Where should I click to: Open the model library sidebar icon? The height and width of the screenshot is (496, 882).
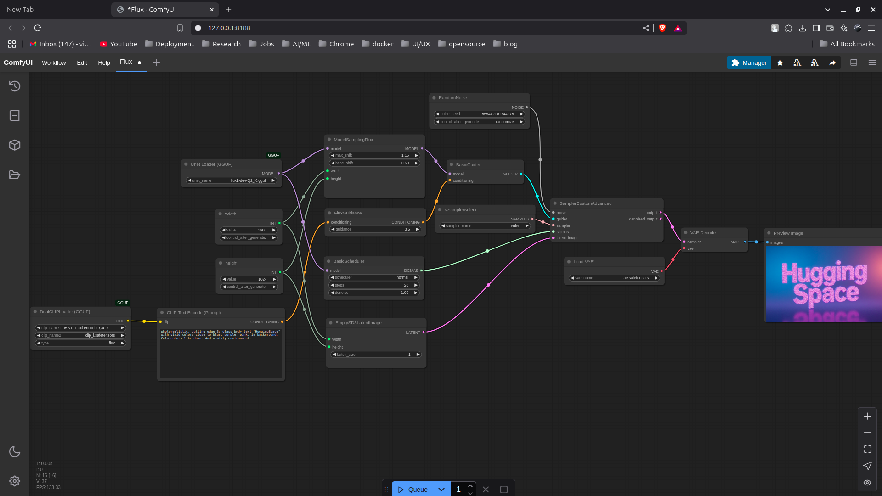coord(15,115)
